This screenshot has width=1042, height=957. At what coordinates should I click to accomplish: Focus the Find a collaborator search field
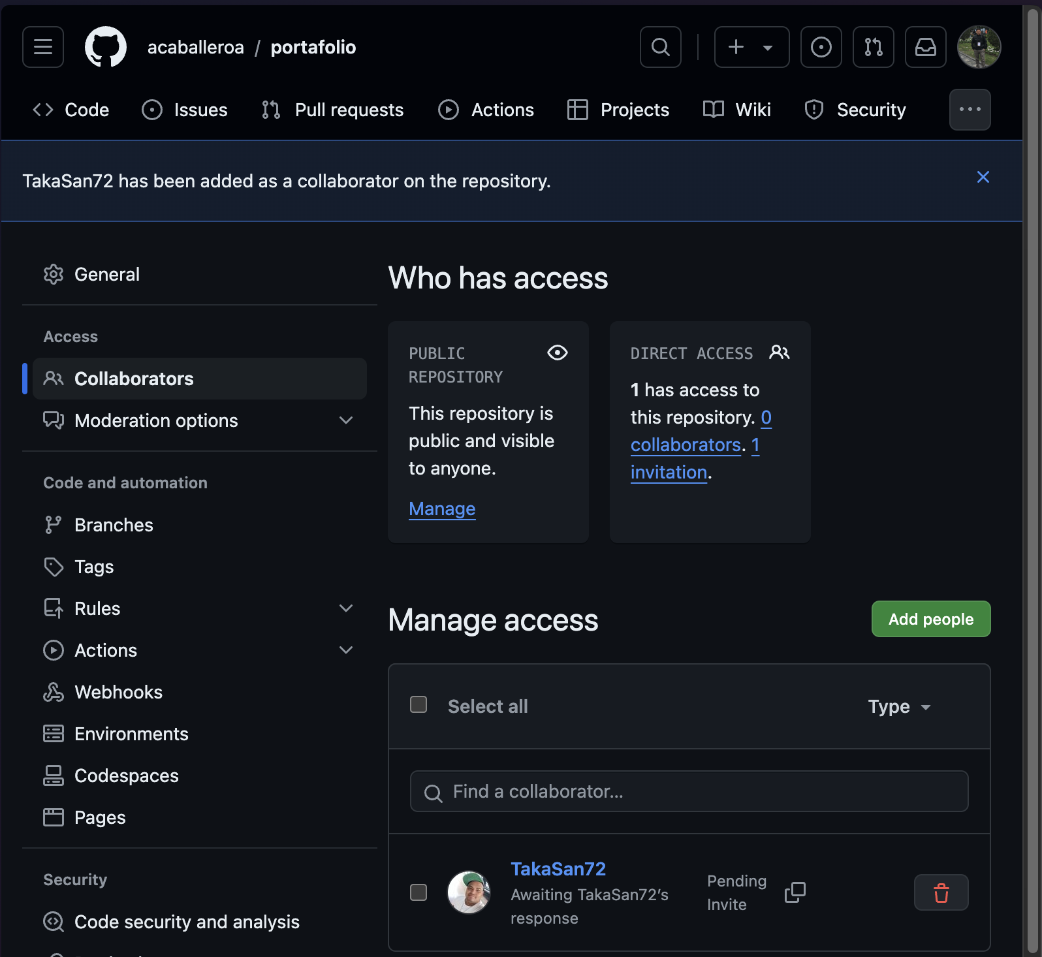point(689,791)
